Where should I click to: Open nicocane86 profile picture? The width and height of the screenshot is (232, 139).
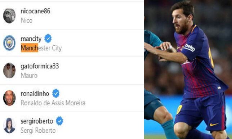tap(9, 15)
